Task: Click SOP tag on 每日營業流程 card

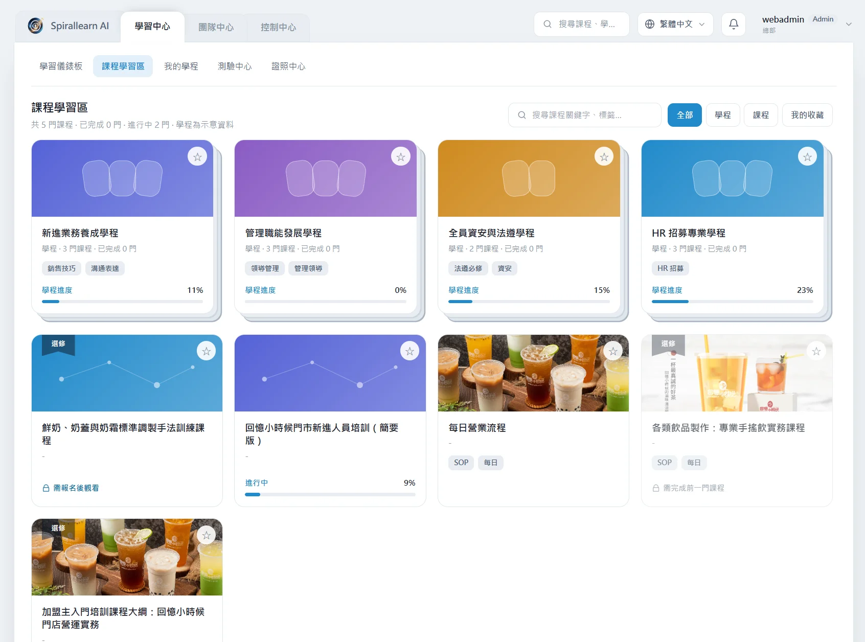Action: pyautogui.click(x=461, y=463)
